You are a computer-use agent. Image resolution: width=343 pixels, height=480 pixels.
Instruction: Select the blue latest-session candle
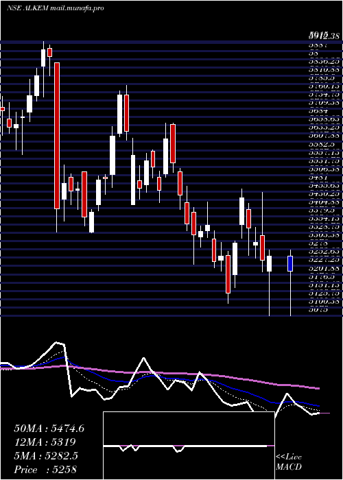tap(290, 263)
